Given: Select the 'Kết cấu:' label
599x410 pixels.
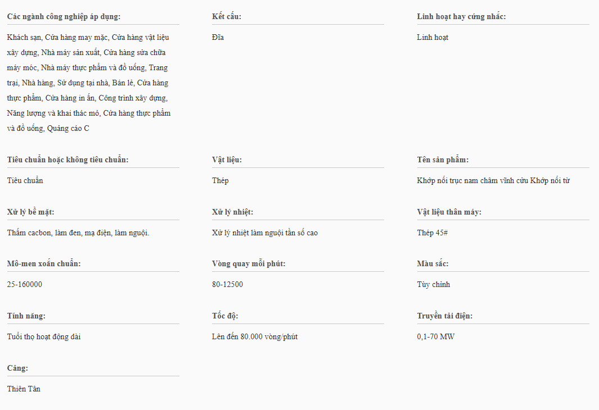Looking at the screenshot, I should point(227,16).
